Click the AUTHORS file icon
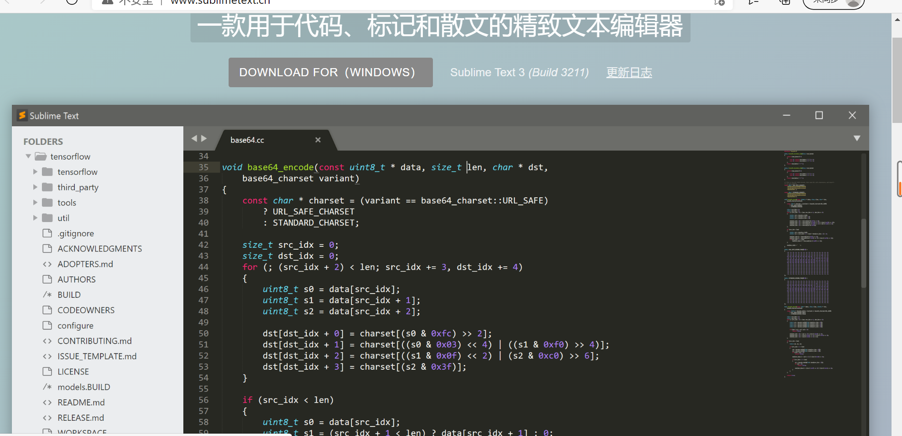Image resolution: width=902 pixels, height=436 pixels. point(47,279)
